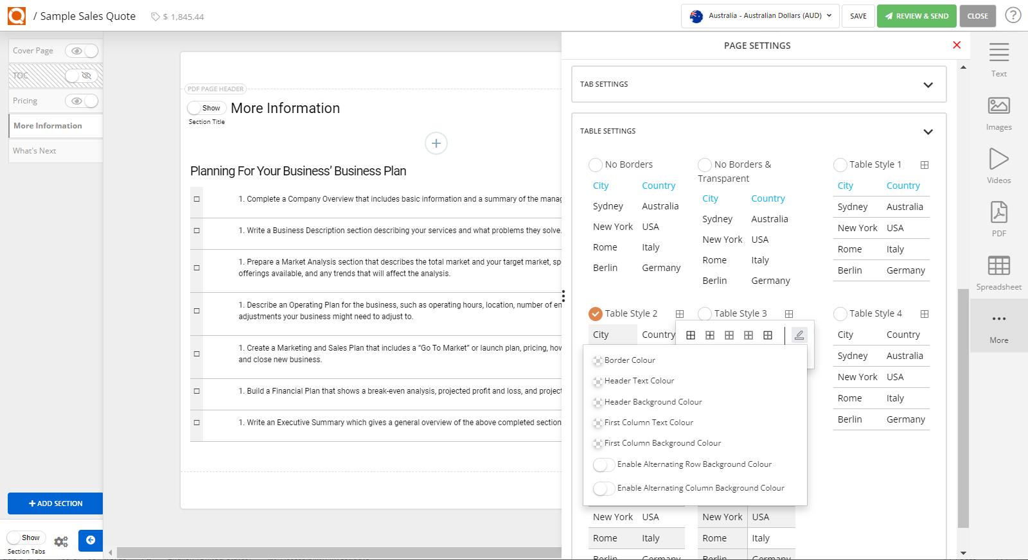This screenshot has width=1028, height=560.
Task: Open the Australian Dollars currency dropdown
Action: pos(760,16)
